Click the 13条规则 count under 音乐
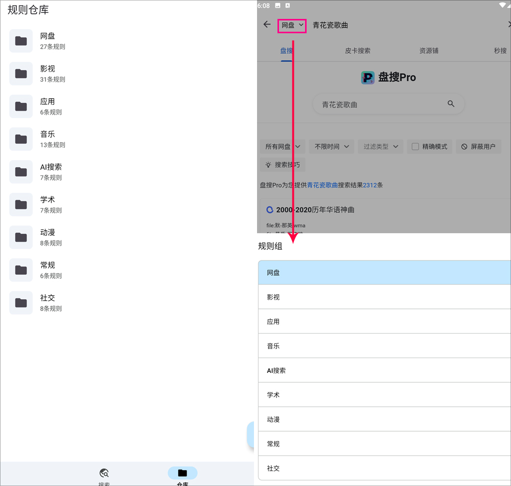The height and width of the screenshot is (486, 511). (x=53, y=145)
